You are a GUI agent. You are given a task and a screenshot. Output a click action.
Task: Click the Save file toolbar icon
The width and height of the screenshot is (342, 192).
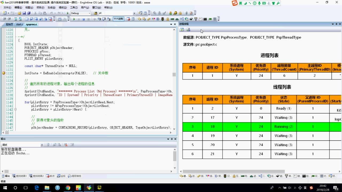point(24,13)
